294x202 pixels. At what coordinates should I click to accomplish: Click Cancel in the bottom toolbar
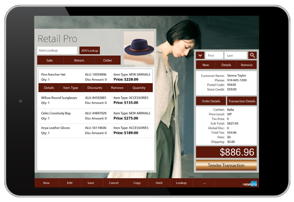pos(113,183)
